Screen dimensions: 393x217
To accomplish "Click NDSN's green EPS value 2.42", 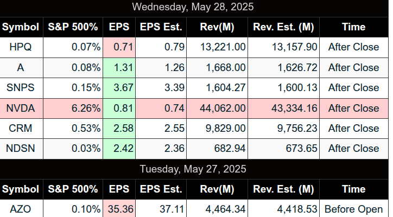I will pos(119,149).
